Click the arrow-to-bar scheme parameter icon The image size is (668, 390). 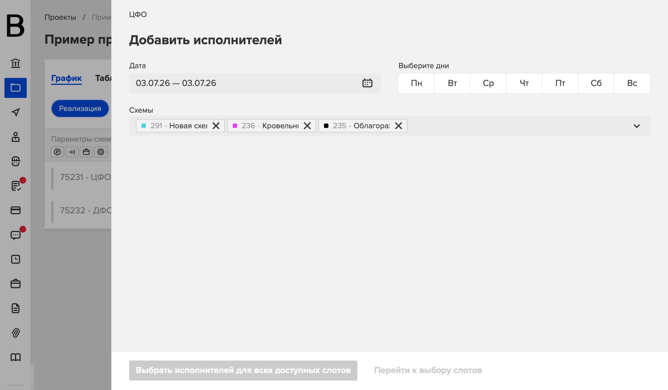[72, 152]
